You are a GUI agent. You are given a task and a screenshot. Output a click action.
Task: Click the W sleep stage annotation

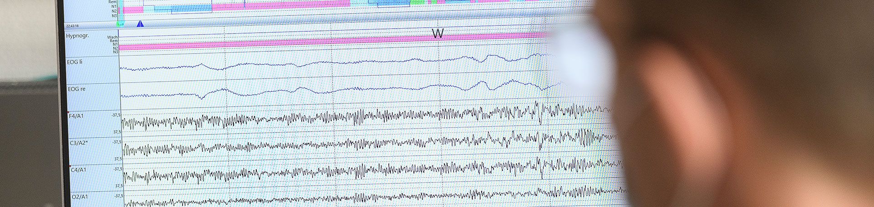437,33
